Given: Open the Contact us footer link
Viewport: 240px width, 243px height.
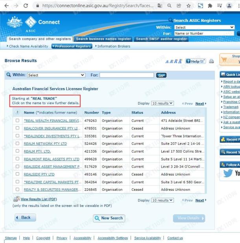Looking at the screenshot, I should tap(175, 238).
